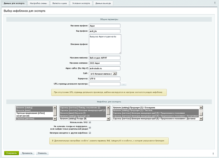219x158 pixels.
Task: Click the pin icon at top right of tabs
Action: point(215,3)
